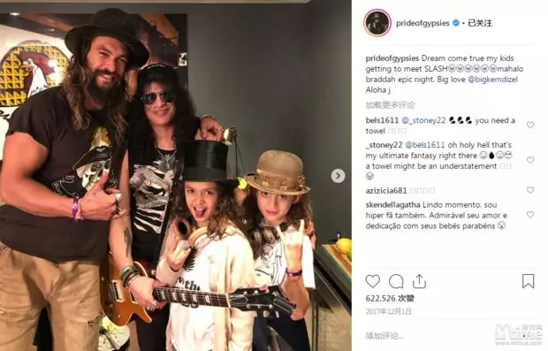
Task: Go to next photo with carousel arrow
Action: click(338, 175)
